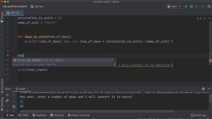Click the highlighted 20 input in console

[21, 101]
